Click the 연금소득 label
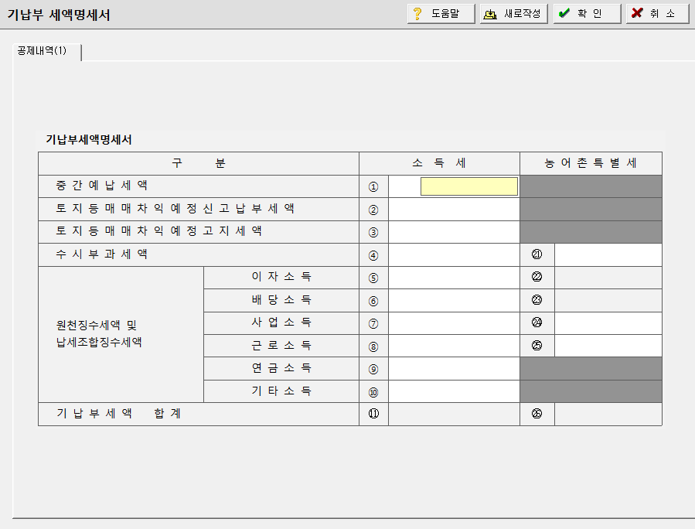695x529 pixels. 281,368
